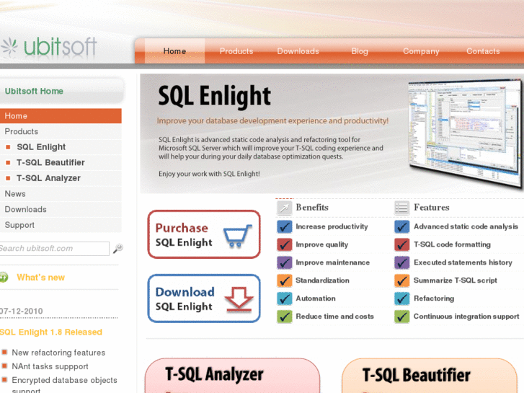Go to the Downloads tab in top navigation
The image size is (524, 393).
tap(298, 51)
